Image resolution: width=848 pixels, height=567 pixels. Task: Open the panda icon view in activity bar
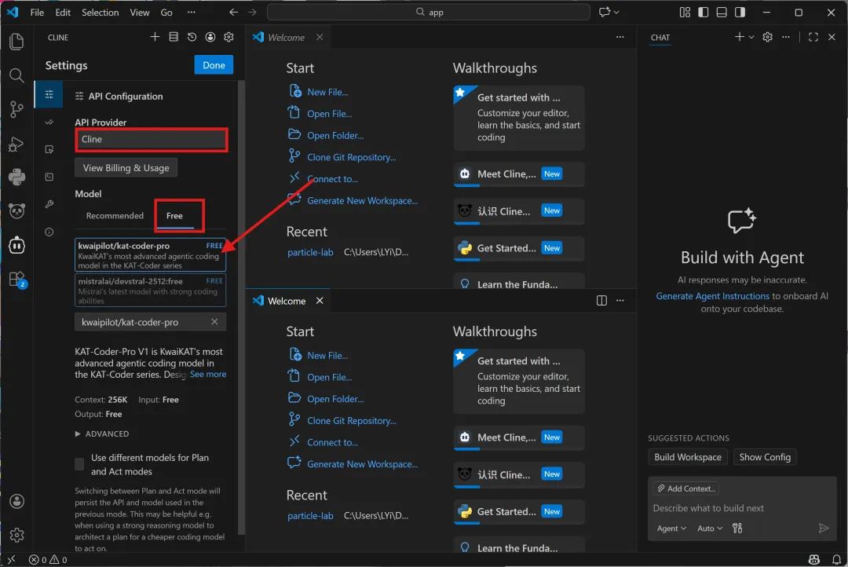[16, 211]
